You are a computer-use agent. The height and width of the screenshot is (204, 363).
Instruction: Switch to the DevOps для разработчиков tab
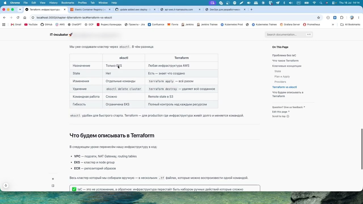click(x=225, y=9)
